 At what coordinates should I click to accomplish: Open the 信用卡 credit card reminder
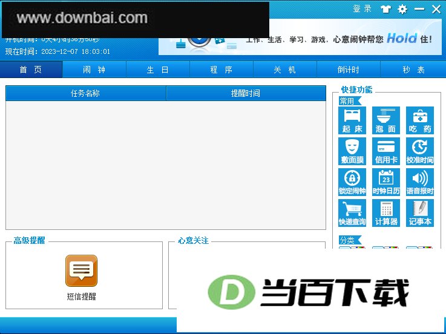[386, 151]
